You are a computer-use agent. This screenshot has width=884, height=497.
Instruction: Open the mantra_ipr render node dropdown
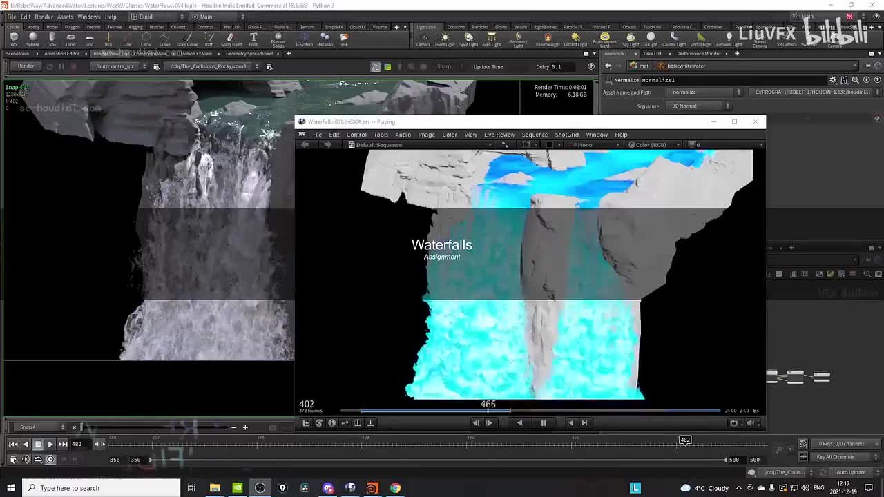pos(119,66)
